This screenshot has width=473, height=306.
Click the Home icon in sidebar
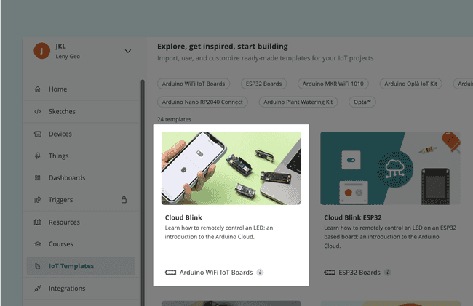pos(37,89)
